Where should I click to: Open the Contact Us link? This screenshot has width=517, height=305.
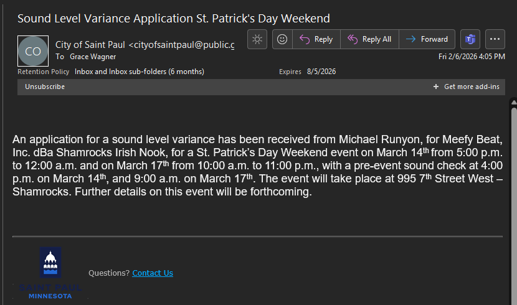153,273
